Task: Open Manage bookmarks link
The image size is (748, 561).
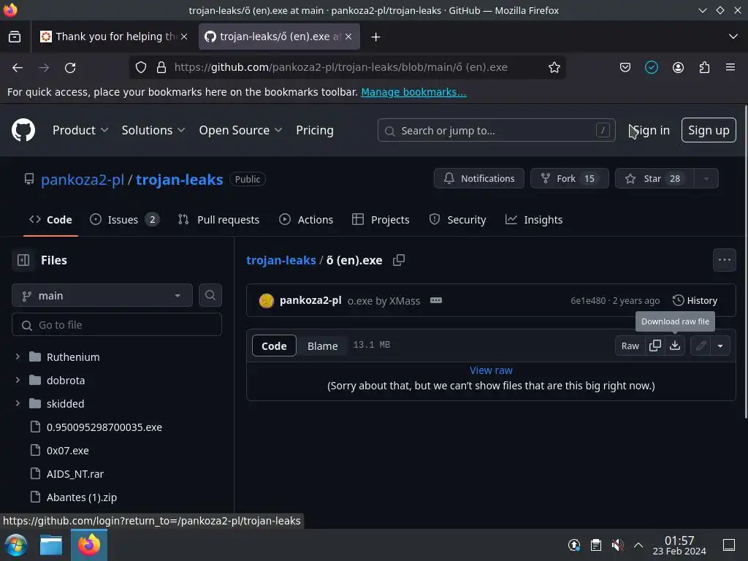Action: [x=413, y=92]
